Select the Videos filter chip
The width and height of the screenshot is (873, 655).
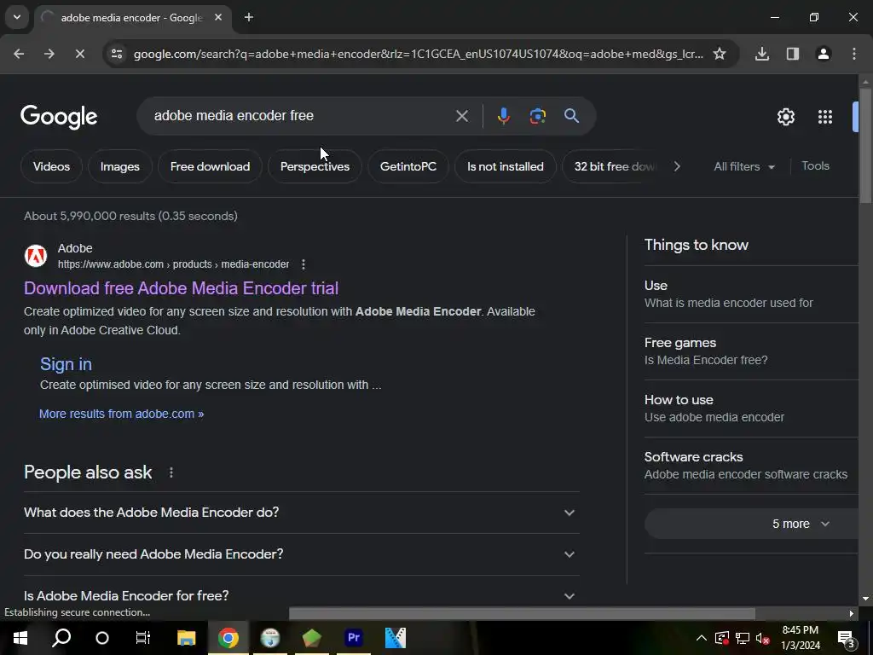point(51,166)
